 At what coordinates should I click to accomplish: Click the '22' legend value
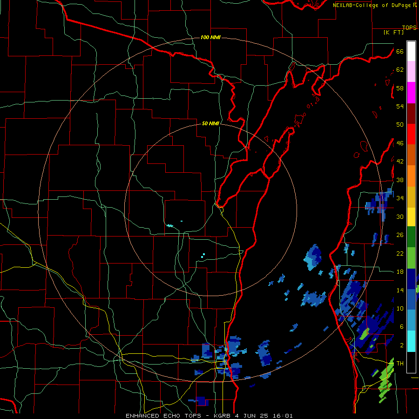[400, 253]
